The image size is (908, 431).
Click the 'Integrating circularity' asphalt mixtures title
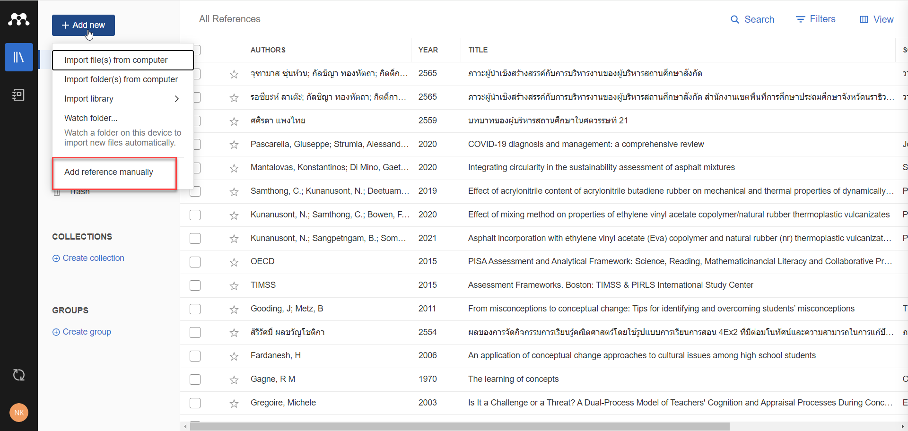click(x=602, y=168)
